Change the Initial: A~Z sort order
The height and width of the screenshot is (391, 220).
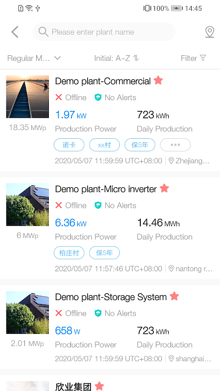point(116,58)
